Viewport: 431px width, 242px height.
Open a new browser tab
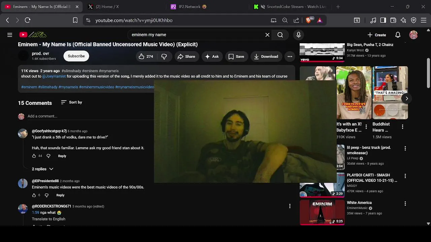(x=338, y=7)
